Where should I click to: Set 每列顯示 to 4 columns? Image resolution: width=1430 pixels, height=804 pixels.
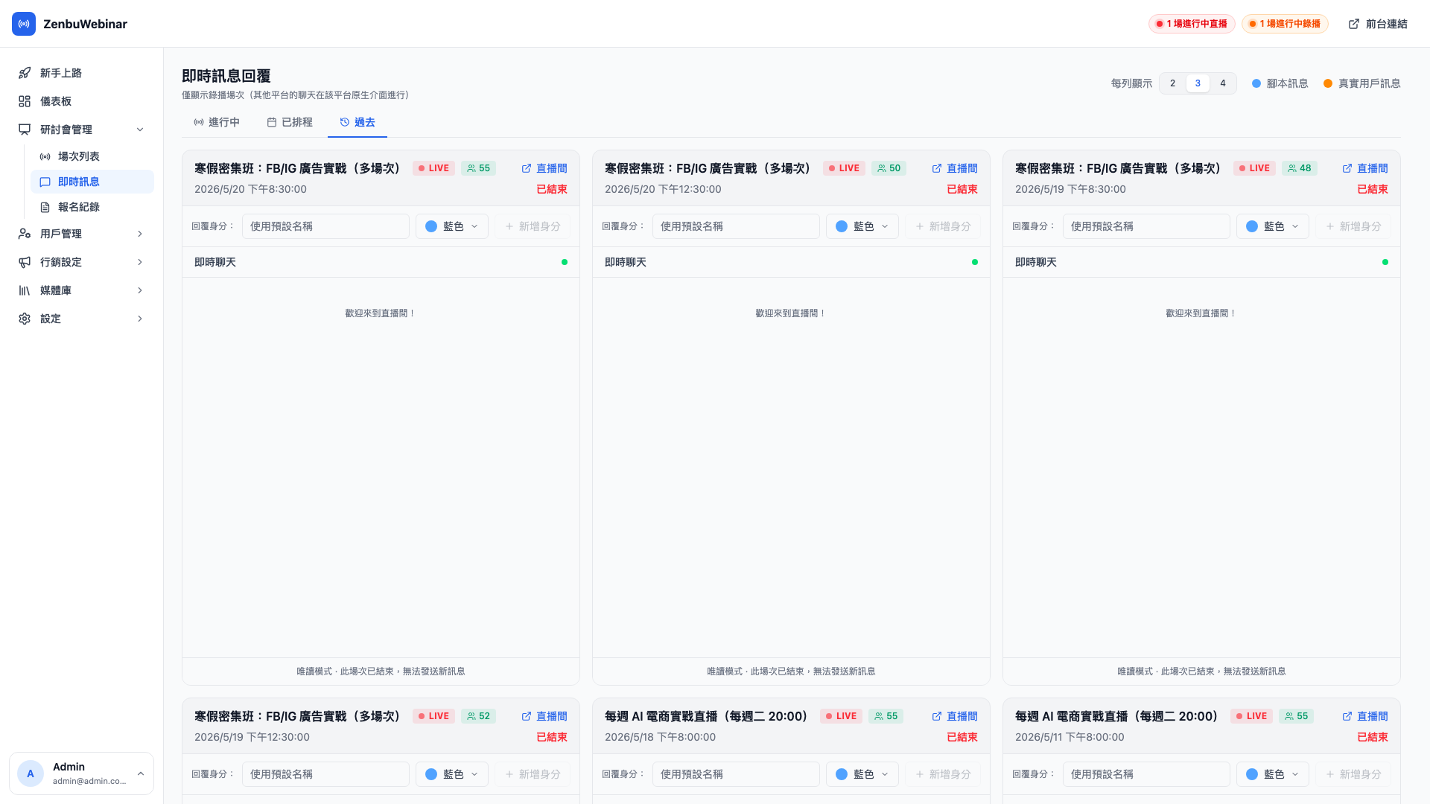pyautogui.click(x=1222, y=83)
